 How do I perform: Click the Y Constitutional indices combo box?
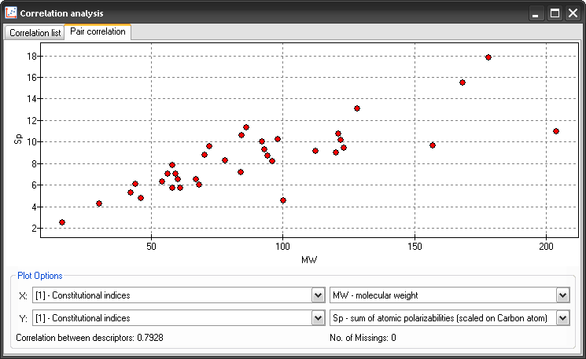click(179, 318)
